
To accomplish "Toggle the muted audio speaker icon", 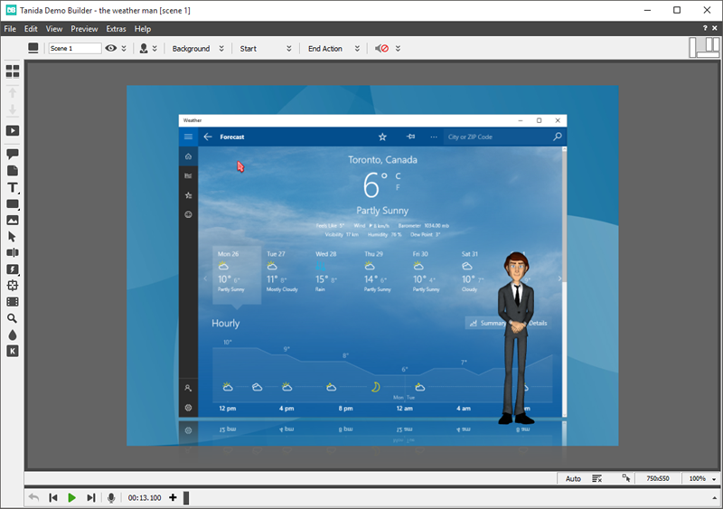I will [x=382, y=49].
